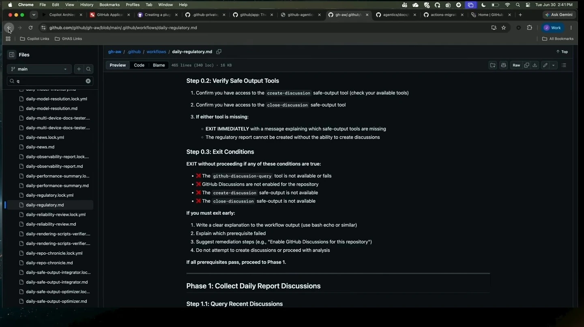584x327 pixels.
Task: Focus the file filter input field
Action: pyautogui.click(x=50, y=81)
